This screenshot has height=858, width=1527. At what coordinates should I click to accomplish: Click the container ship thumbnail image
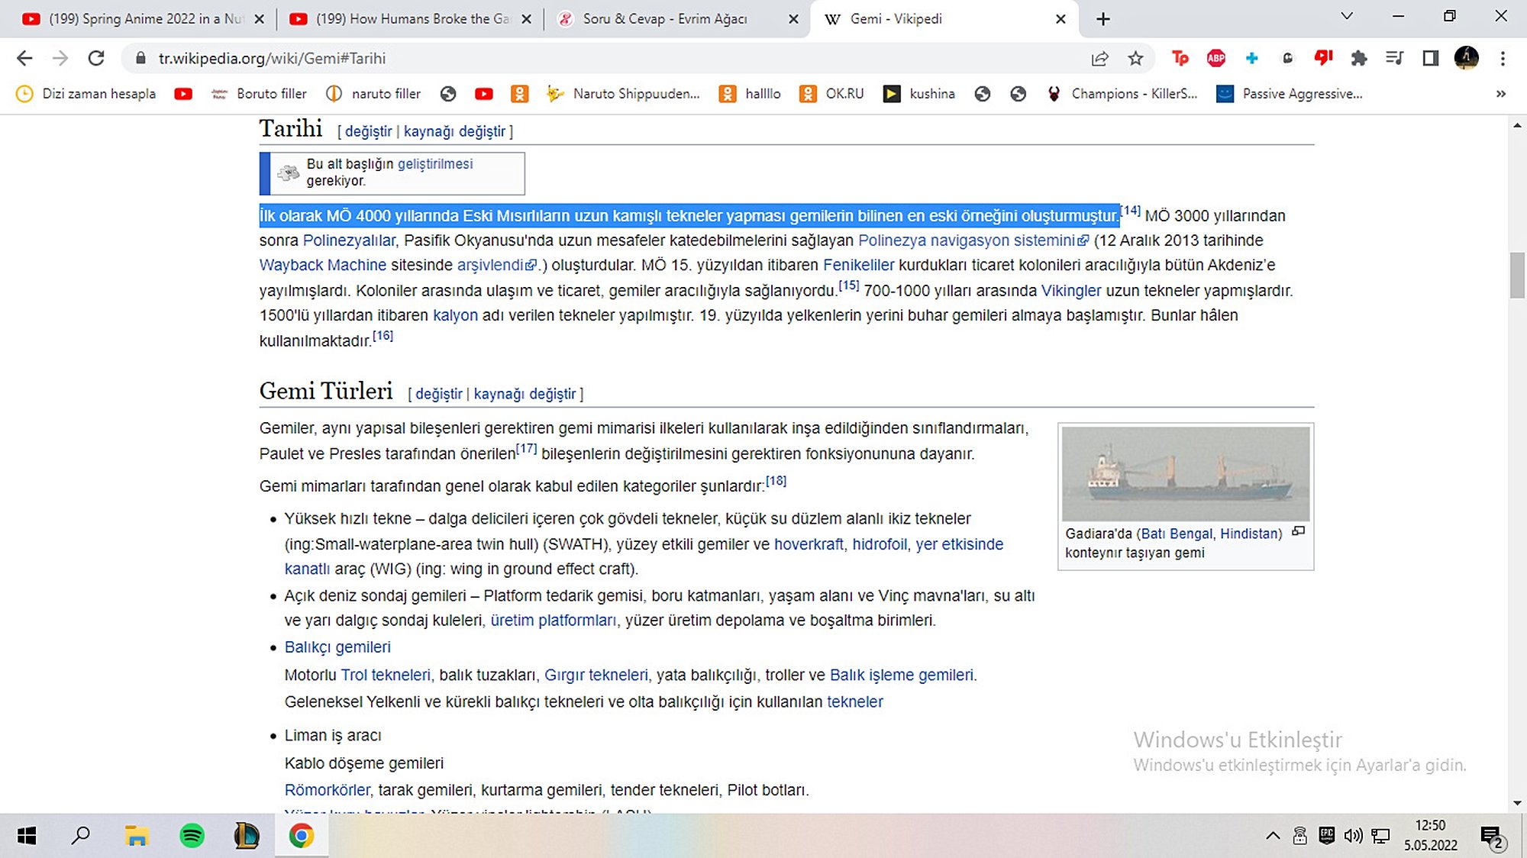coord(1185,474)
